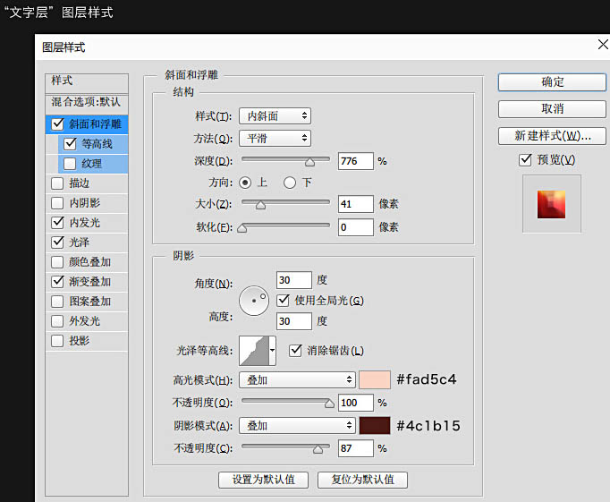Click the 大小 size slider handle
This screenshot has width=610, height=502.
tap(260, 205)
